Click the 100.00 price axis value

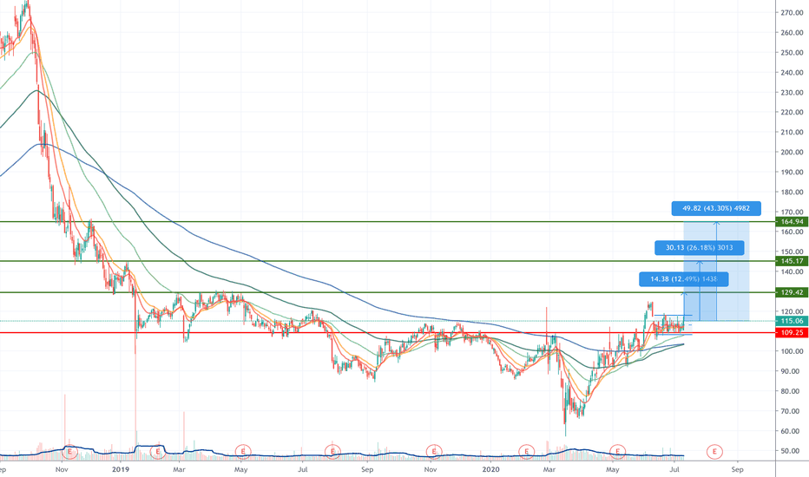coord(792,351)
